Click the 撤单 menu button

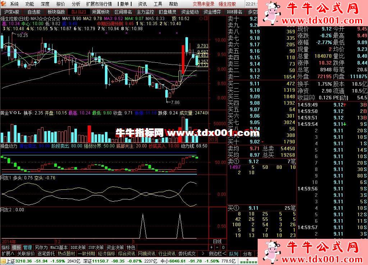124,4
